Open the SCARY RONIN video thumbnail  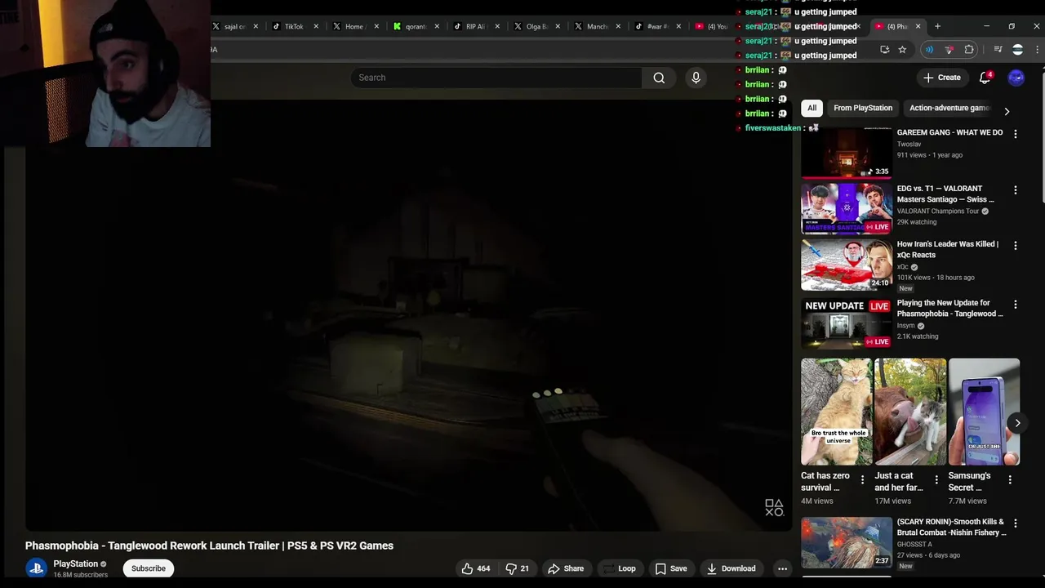tap(847, 542)
